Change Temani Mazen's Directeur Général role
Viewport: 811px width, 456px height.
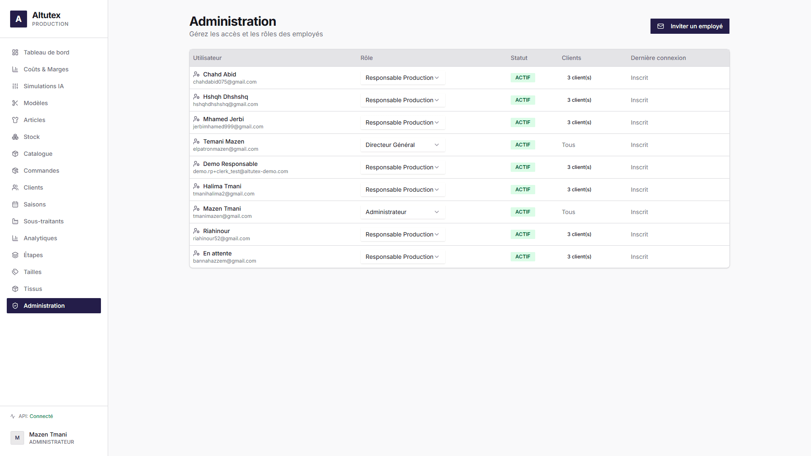[403, 145]
